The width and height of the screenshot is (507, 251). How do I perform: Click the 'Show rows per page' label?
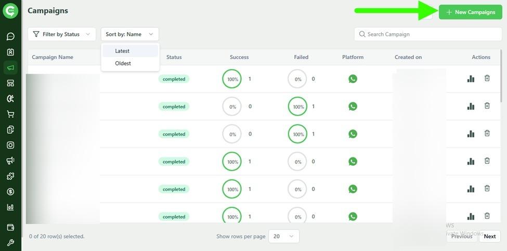241,236
